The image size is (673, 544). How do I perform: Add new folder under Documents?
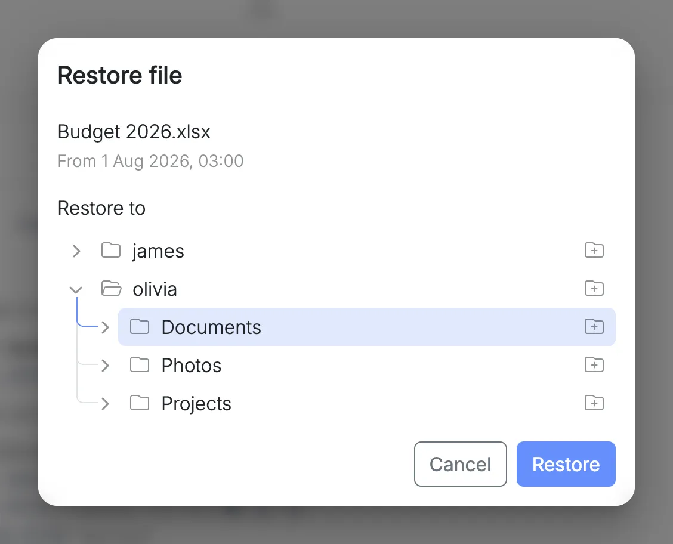(x=594, y=326)
